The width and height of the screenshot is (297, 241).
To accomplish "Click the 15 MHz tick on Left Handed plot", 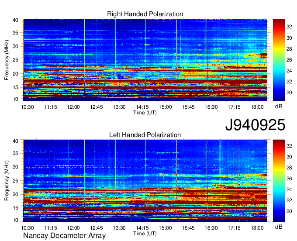I will tap(15, 208).
